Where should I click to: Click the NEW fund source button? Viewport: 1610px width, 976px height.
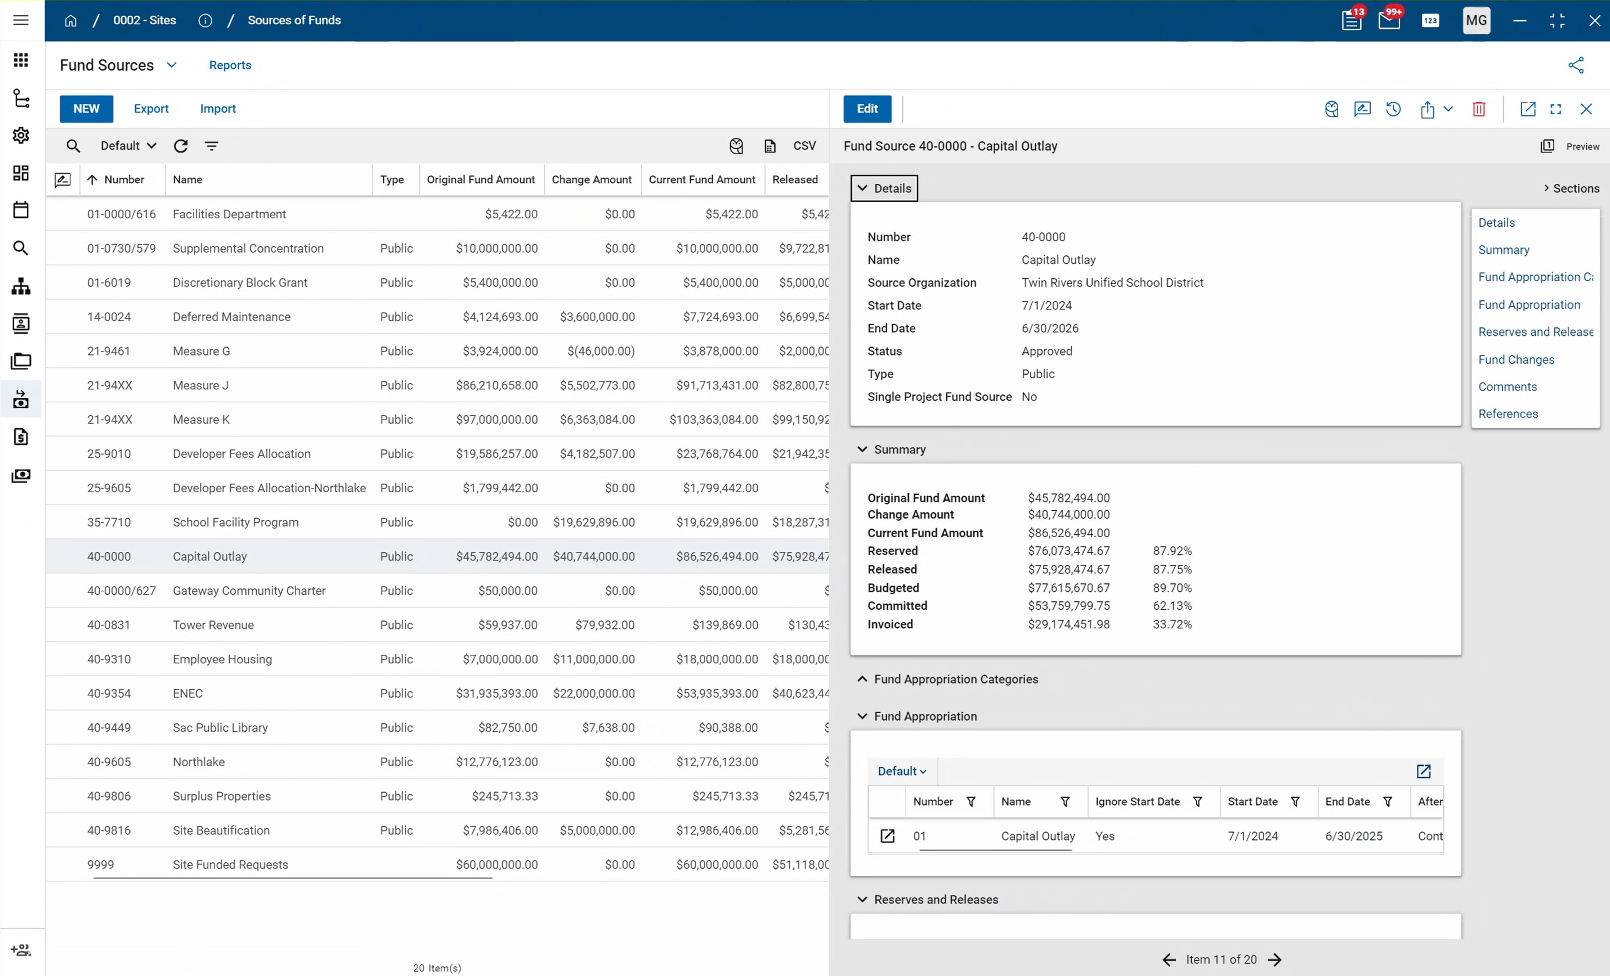coord(86,109)
